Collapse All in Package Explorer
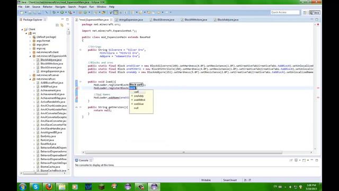This screenshot has height=191, width=339. click(x=57, y=25)
